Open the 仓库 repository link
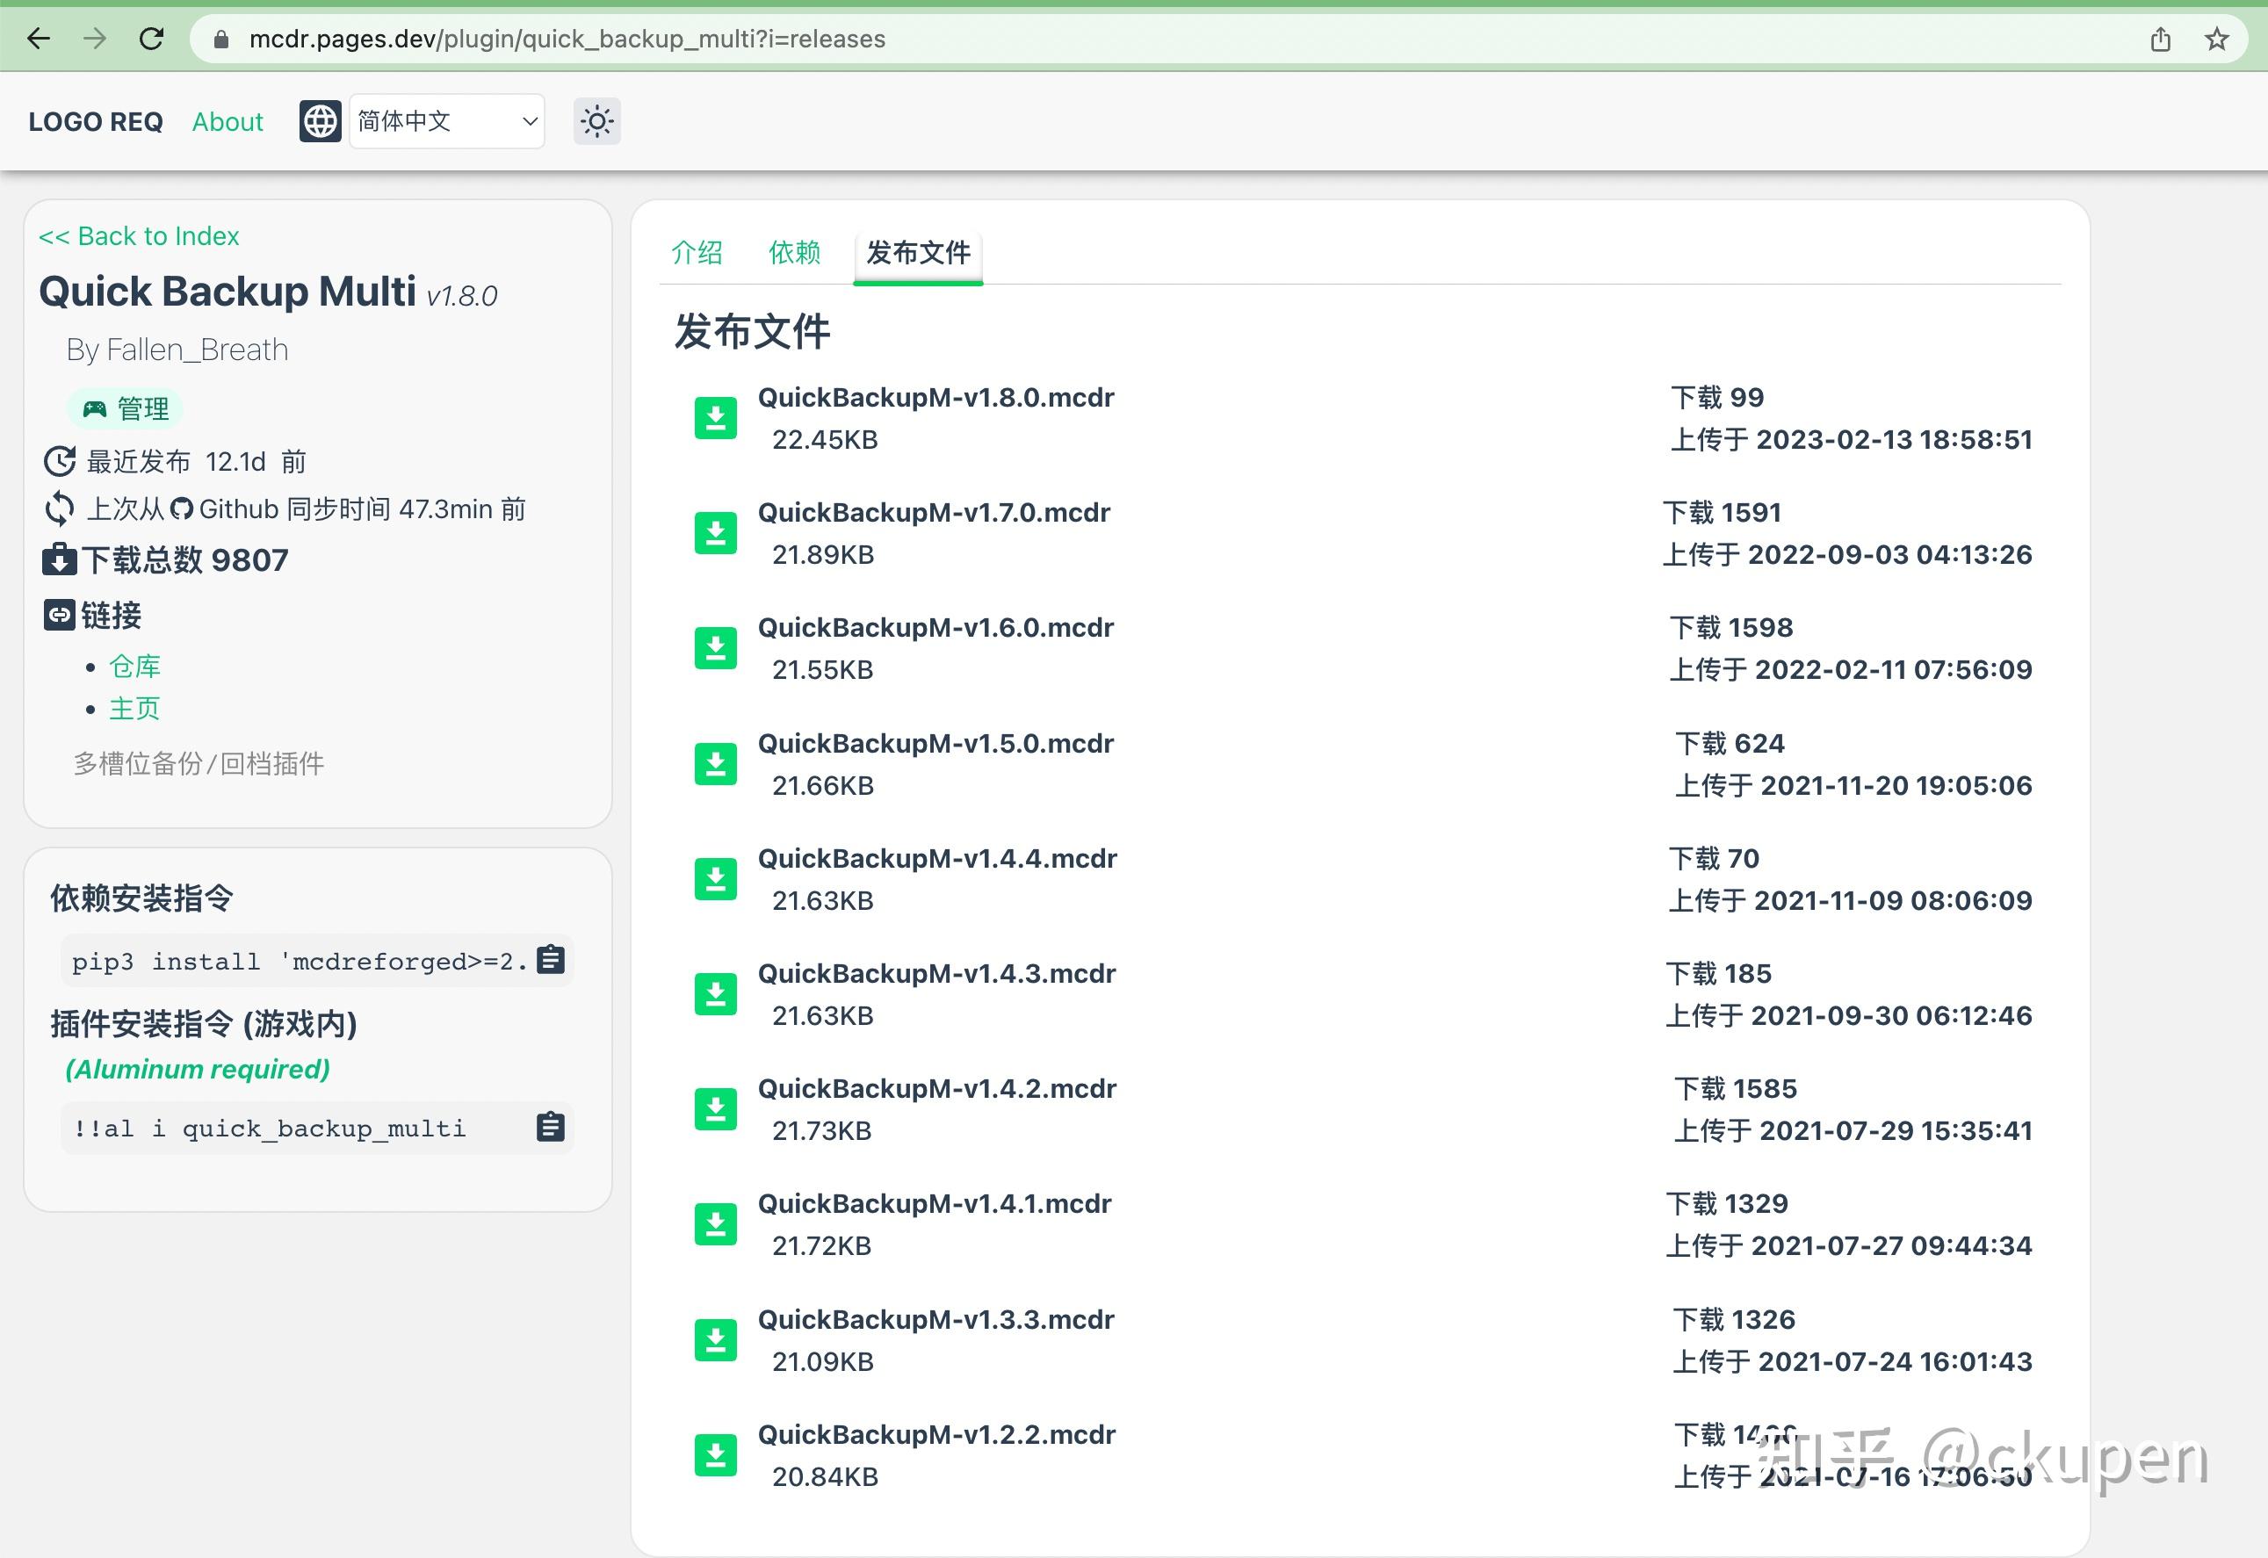This screenshot has height=1558, width=2268. pyautogui.click(x=134, y=665)
